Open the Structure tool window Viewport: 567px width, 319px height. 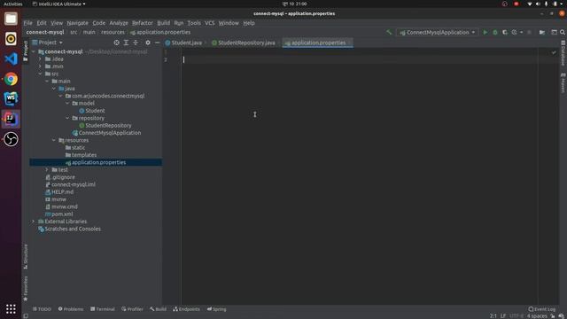26,256
